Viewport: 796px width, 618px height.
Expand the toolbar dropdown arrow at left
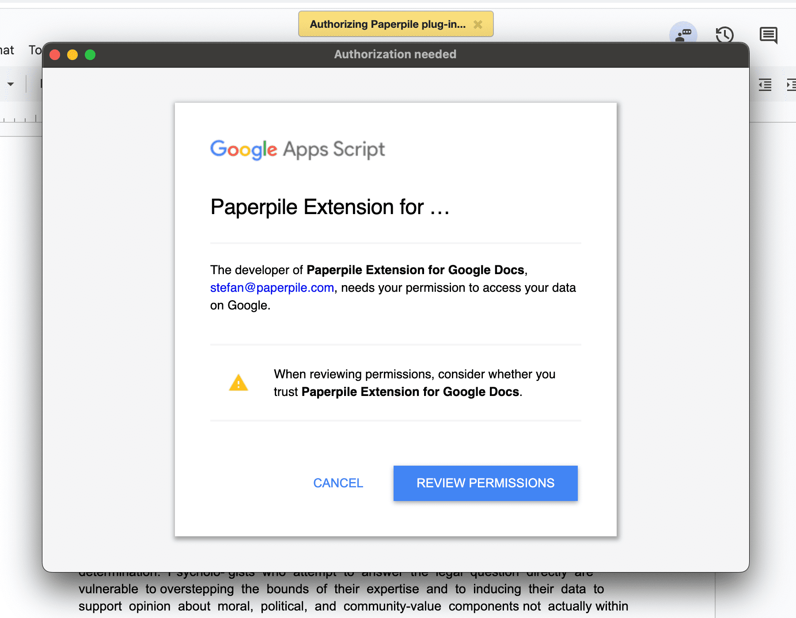pyautogui.click(x=11, y=84)
